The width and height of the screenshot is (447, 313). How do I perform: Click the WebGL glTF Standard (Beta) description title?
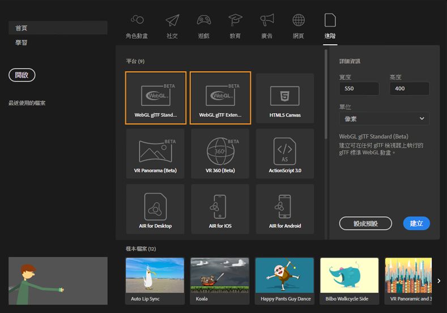(x=373, y=136)
